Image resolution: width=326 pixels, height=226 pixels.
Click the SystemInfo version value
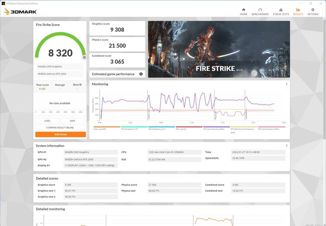(x=258, y=158)
